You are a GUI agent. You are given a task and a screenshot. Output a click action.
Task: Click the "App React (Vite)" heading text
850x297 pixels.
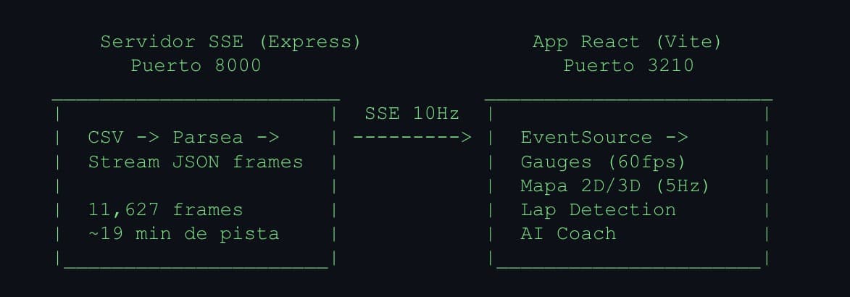click(x=627, y=41)
